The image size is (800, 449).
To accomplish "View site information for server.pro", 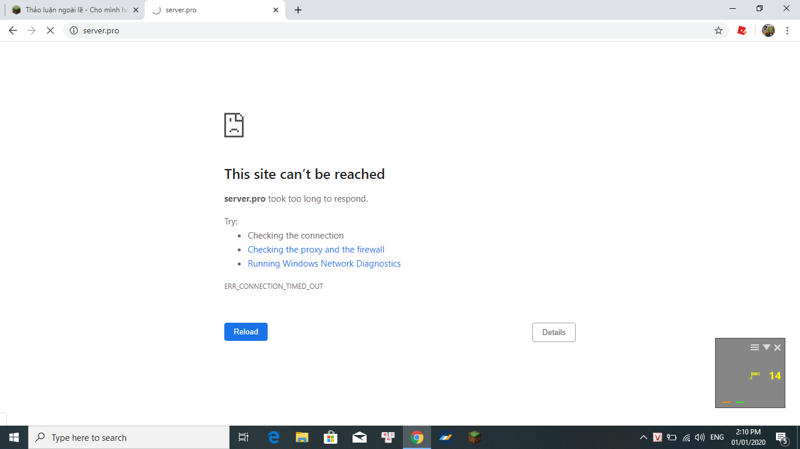I will tap(74, 30).
